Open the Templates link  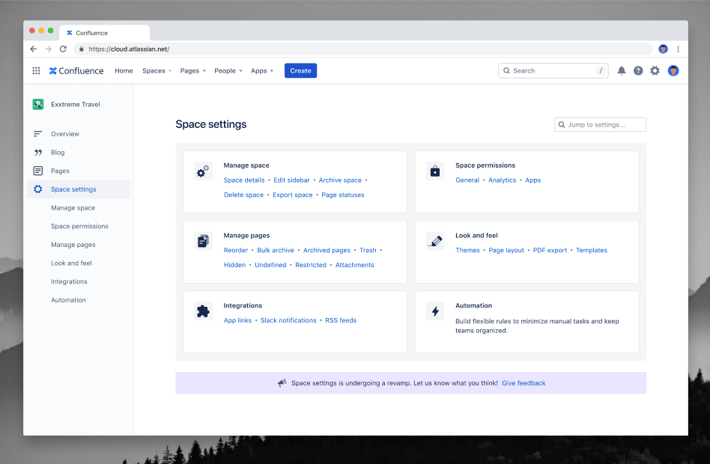(592, 250)
